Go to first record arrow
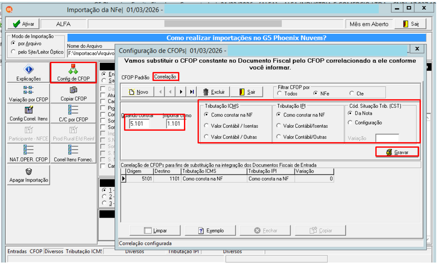438x264 pixels. point(160,92)
